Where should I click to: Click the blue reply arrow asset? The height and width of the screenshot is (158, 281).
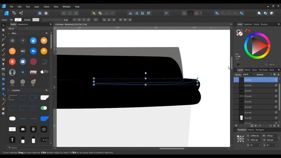[33, 51]
